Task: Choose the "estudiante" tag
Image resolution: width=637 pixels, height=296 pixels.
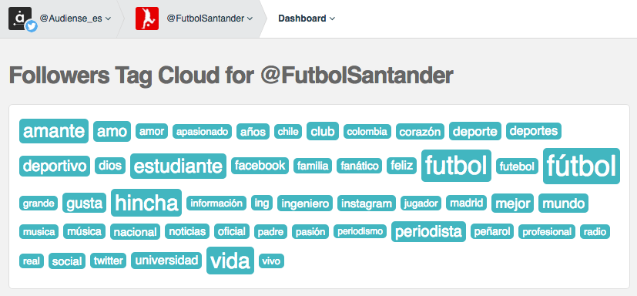Action: (x=178, y=166)
